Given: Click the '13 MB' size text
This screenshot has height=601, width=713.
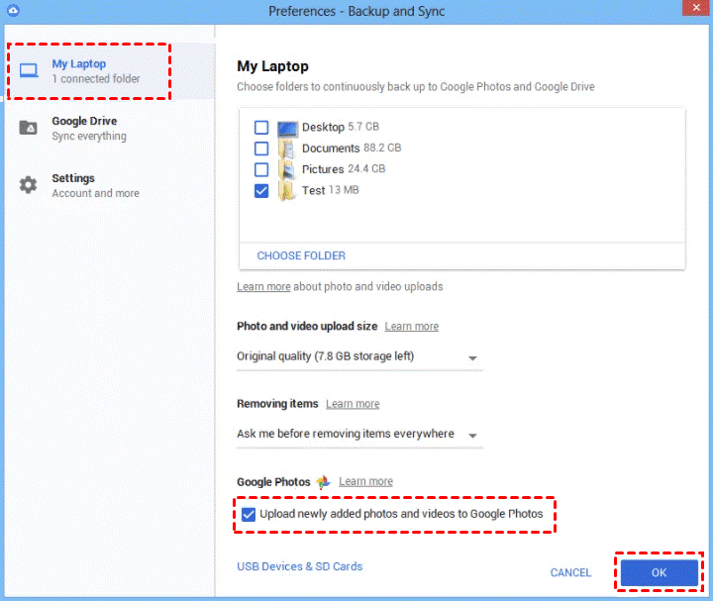Looking at the screenshot, I should [344, 190].
